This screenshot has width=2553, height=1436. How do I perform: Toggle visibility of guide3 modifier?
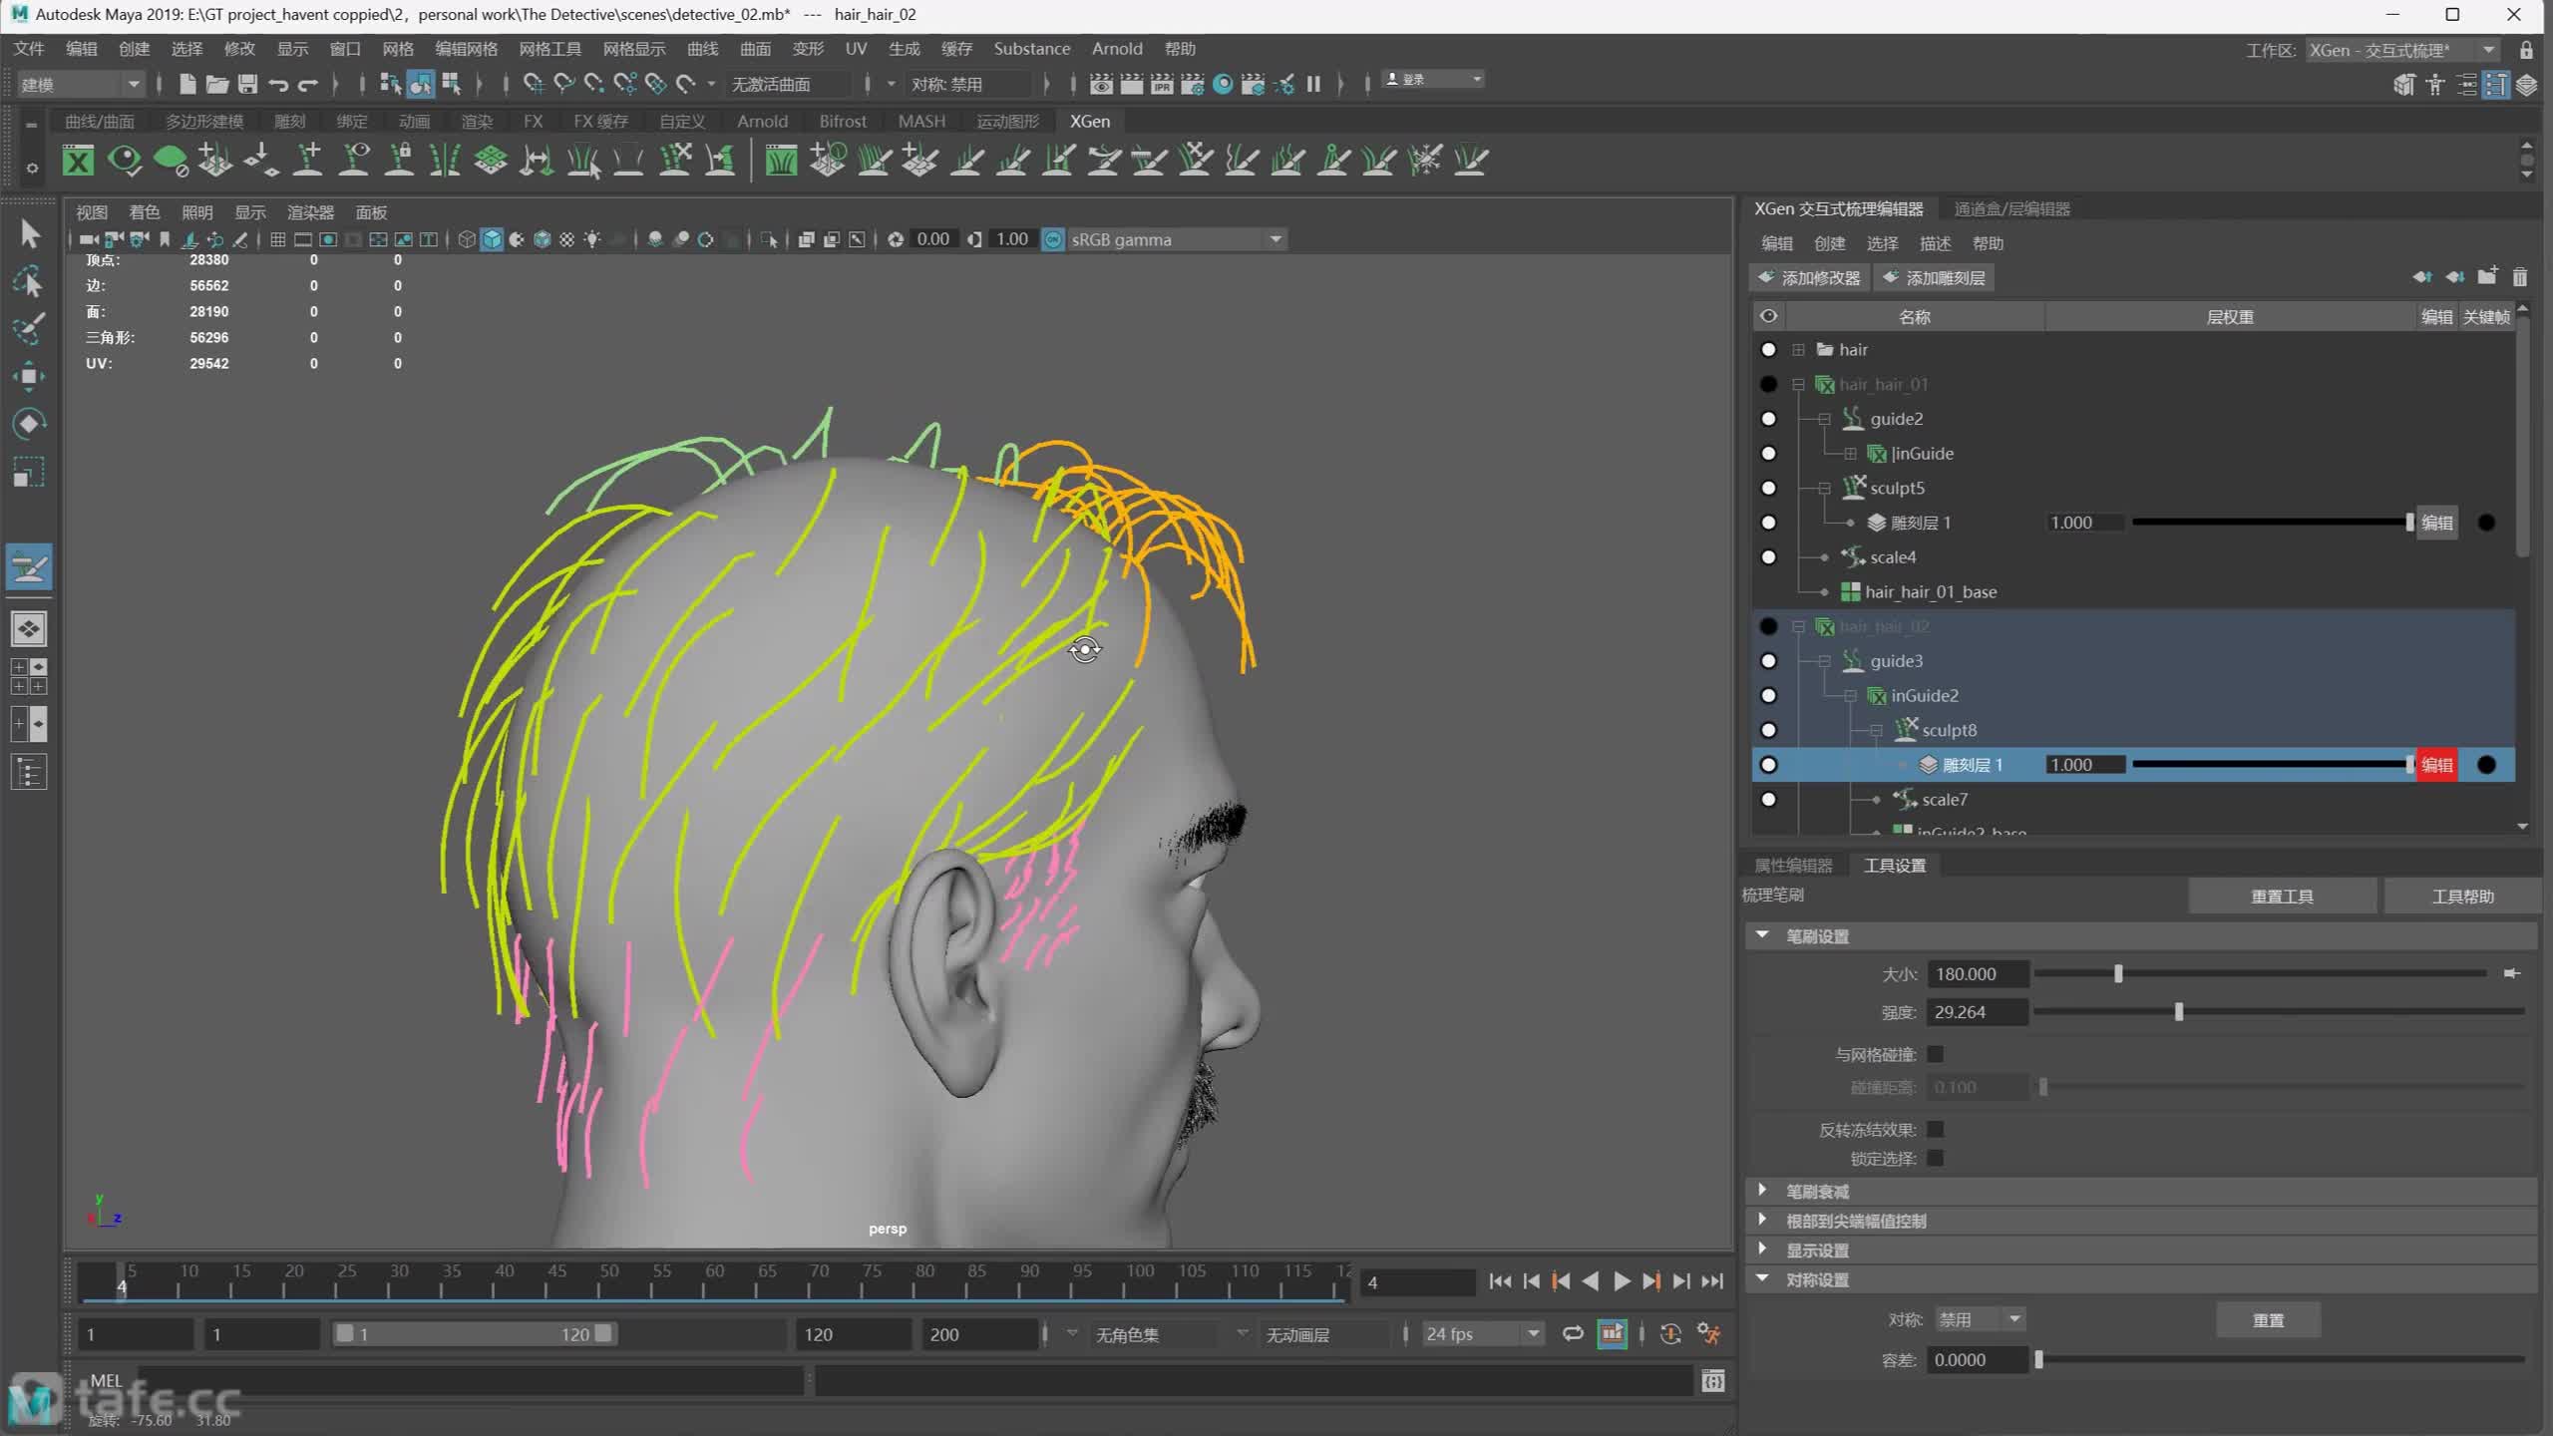1768,661
